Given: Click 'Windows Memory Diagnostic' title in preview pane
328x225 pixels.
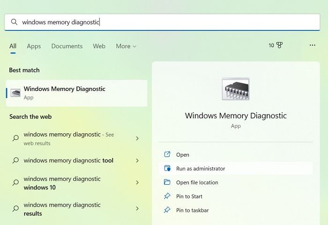Looking at the screenshot, I should pyautogui.click(x=236, y=116).
